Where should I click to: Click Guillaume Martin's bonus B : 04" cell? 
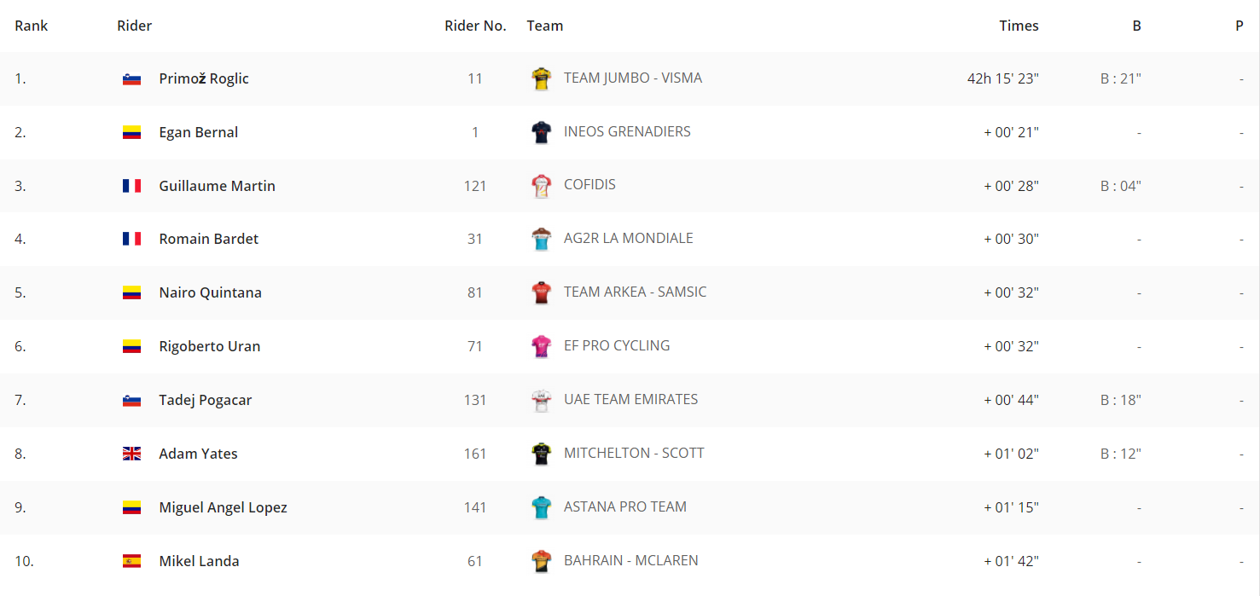pos(1121,186)
